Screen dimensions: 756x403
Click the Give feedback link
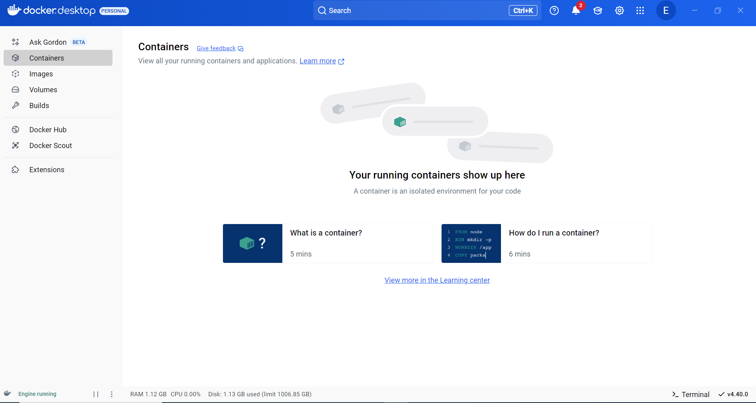216,48
